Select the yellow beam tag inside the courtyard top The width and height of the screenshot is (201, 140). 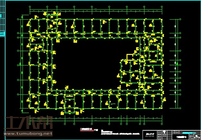pos(76,41)
